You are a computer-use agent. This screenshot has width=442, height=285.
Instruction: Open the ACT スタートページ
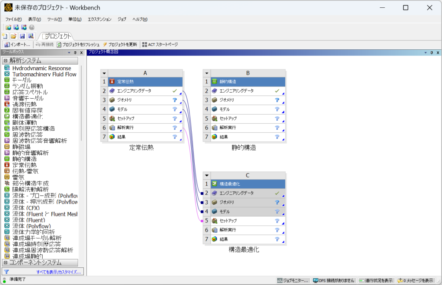[x=160, y=44]
